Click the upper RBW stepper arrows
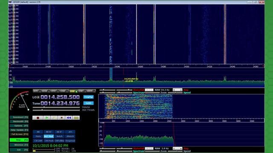 click(x=149, y=90)
